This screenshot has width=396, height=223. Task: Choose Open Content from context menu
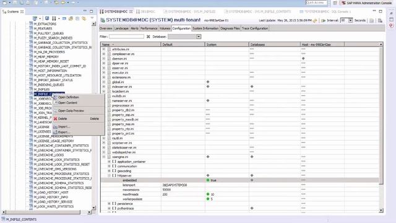[67, 103]
